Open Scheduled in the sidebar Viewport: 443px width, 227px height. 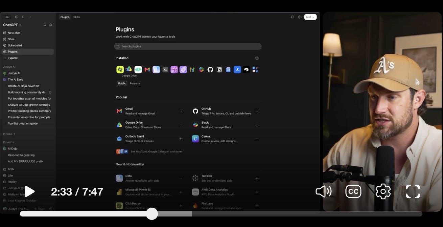click(28, 45)
